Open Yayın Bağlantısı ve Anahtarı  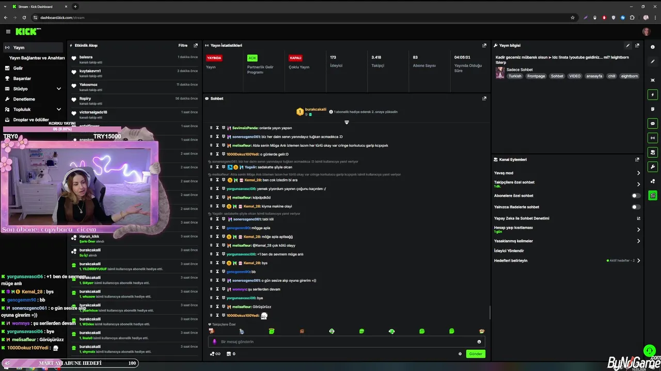coord(37,58)
